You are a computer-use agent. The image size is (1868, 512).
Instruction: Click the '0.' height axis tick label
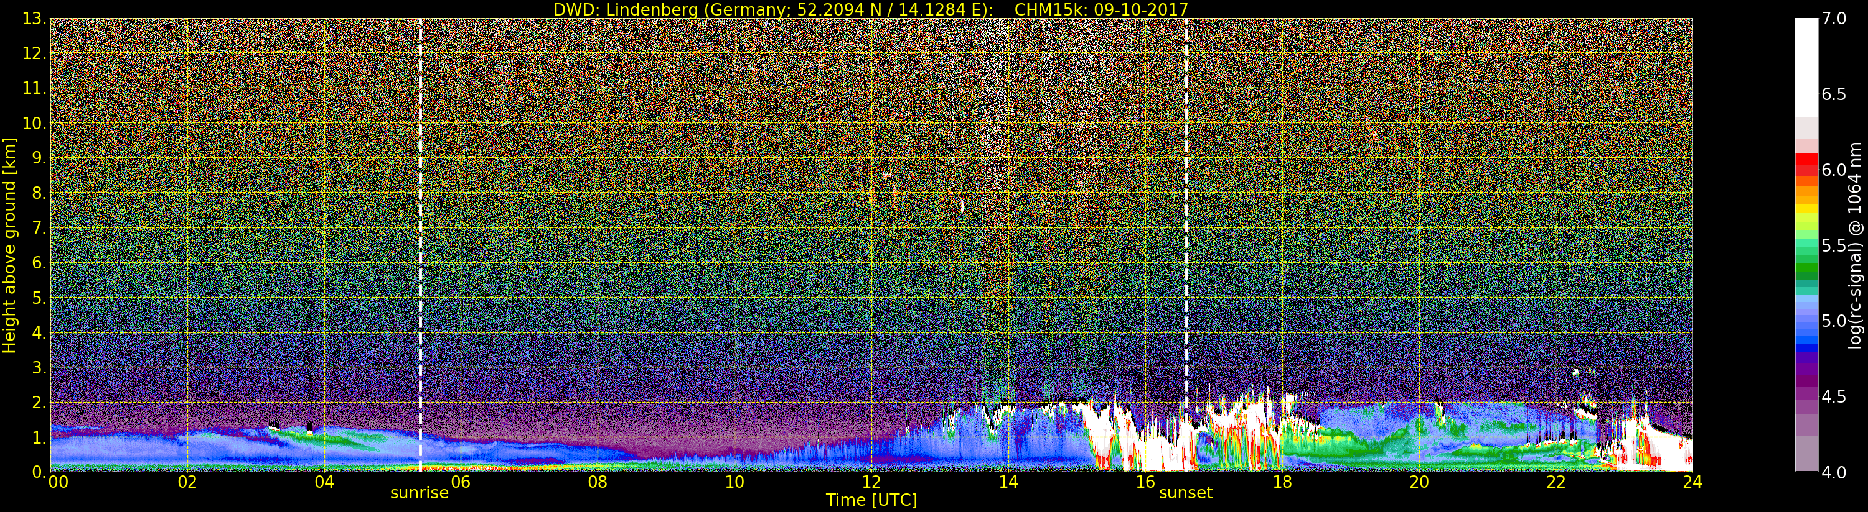39,472
